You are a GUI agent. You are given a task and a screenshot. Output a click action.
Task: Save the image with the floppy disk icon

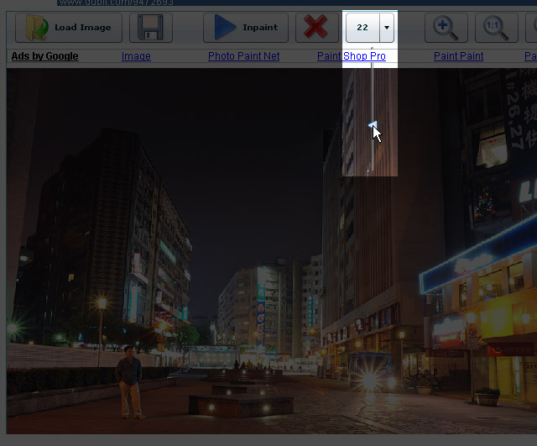151,28
